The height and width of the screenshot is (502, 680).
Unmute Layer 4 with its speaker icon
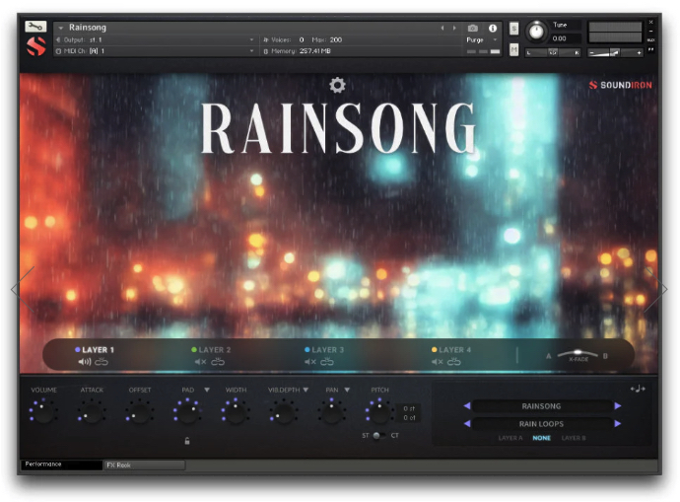438,362
